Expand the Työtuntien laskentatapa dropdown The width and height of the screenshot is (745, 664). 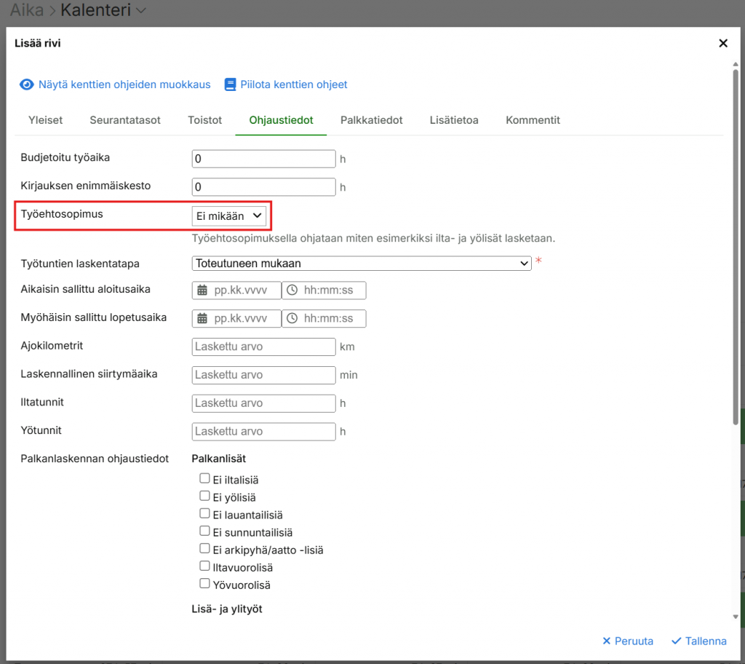click(362, 264)
